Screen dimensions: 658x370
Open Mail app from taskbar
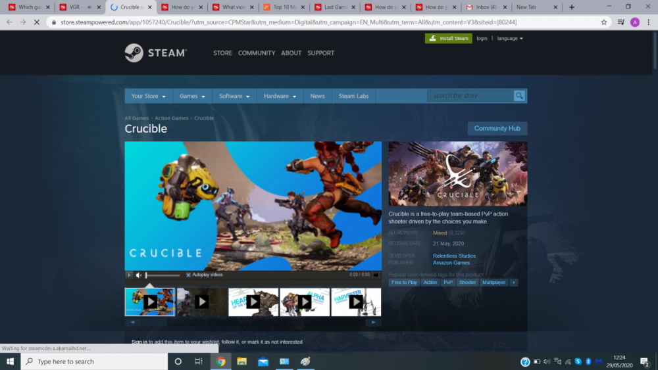pyautogui.click(x=263, y=361)
